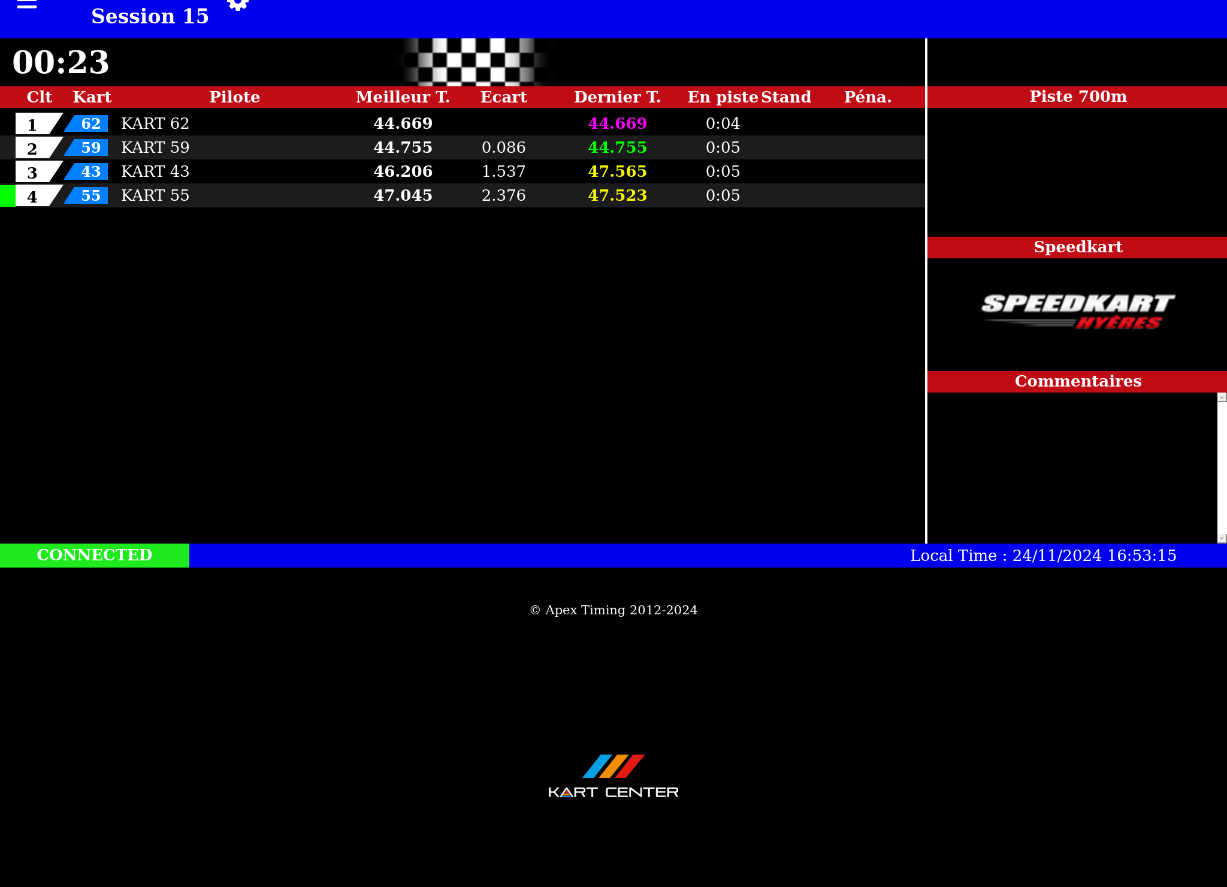Select the KART 62 driver row
Screen dimensions: 1227x887
155,123
